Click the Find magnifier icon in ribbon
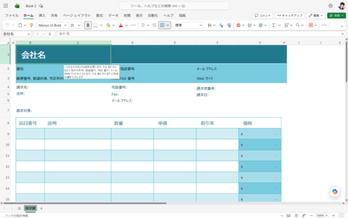The width and height of the screenshot is (348, 218). click(298, 26)
